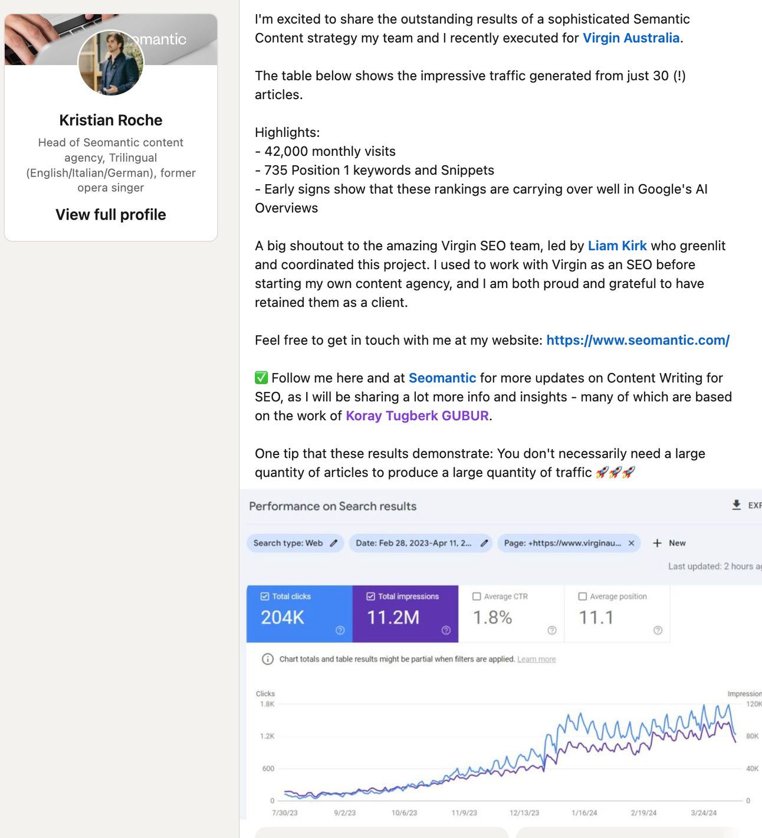Toggle the Total impressions checkbox
762x838 pixels.
371,597
